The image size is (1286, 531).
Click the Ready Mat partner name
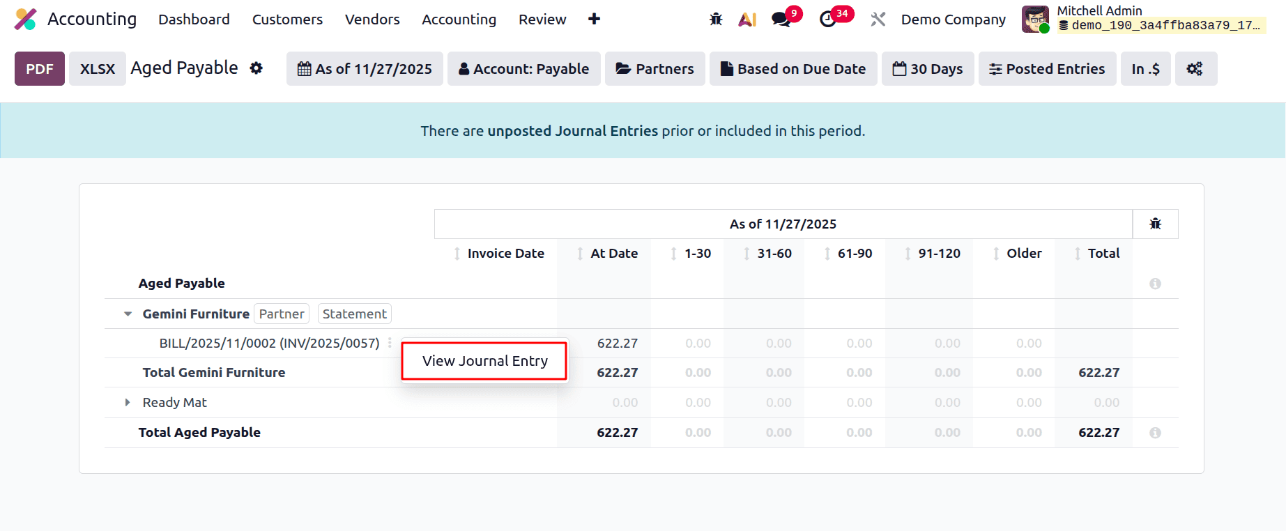[x=174, y=402]
